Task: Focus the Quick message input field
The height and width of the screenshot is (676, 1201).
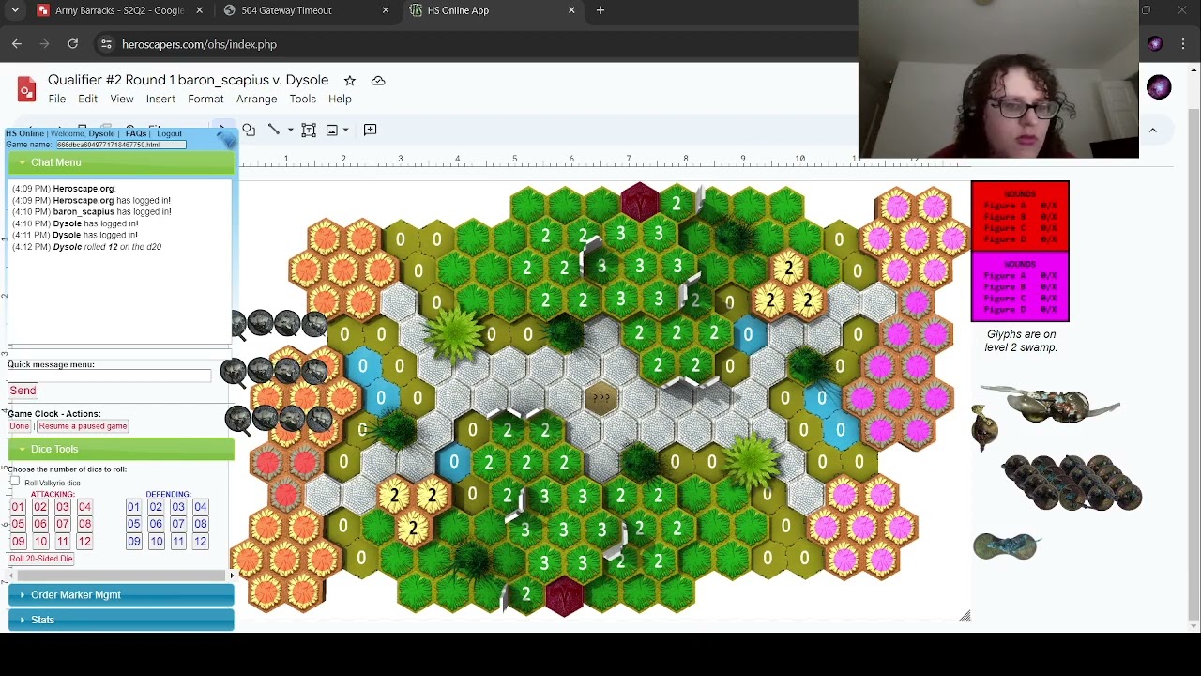Action: [110, 376]
